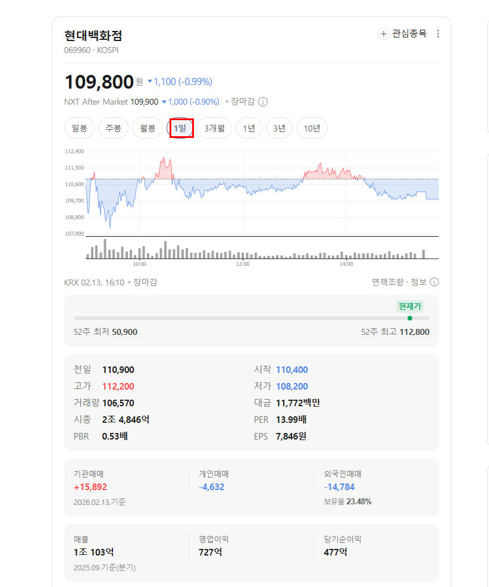Click the NXT change 1,000 (-0.90%)
Image resolution: width=489 pixels, height=587 pixels.
pyautogui.click(x=190, y=102)
